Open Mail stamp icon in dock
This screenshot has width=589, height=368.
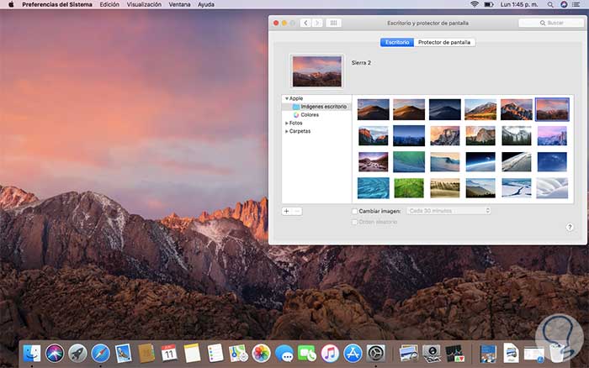124,354
